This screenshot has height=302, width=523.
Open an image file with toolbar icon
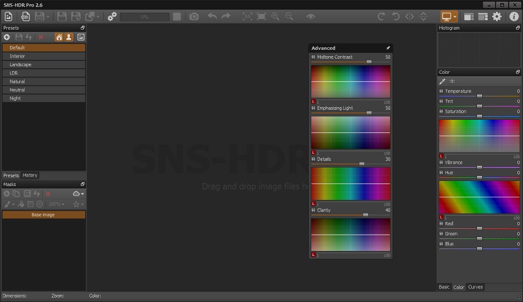pos(9,16)
